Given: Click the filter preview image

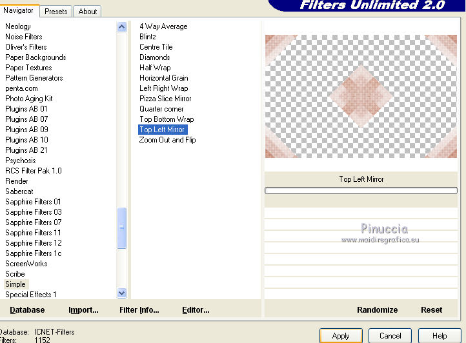Looking at the screenshot, I should 361,96.
